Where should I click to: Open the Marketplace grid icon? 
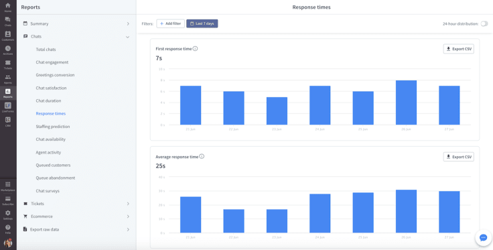tap(8, 184)
